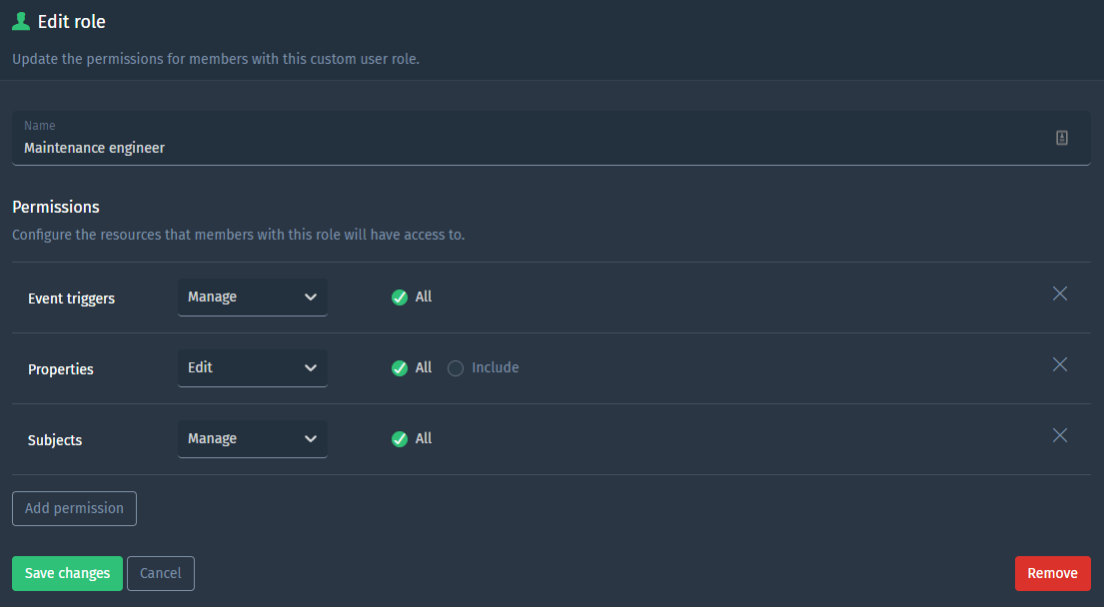Click the green checkmark next to All on Event triggers
The height and width of the screenshot is (607, 1104).
pyautogui.click(x=400, y=297)
